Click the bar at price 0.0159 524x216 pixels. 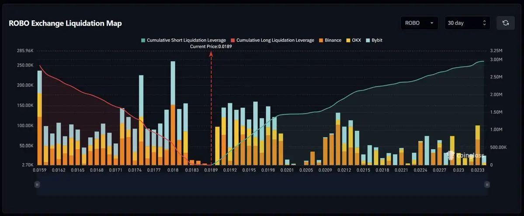[39, 118]
